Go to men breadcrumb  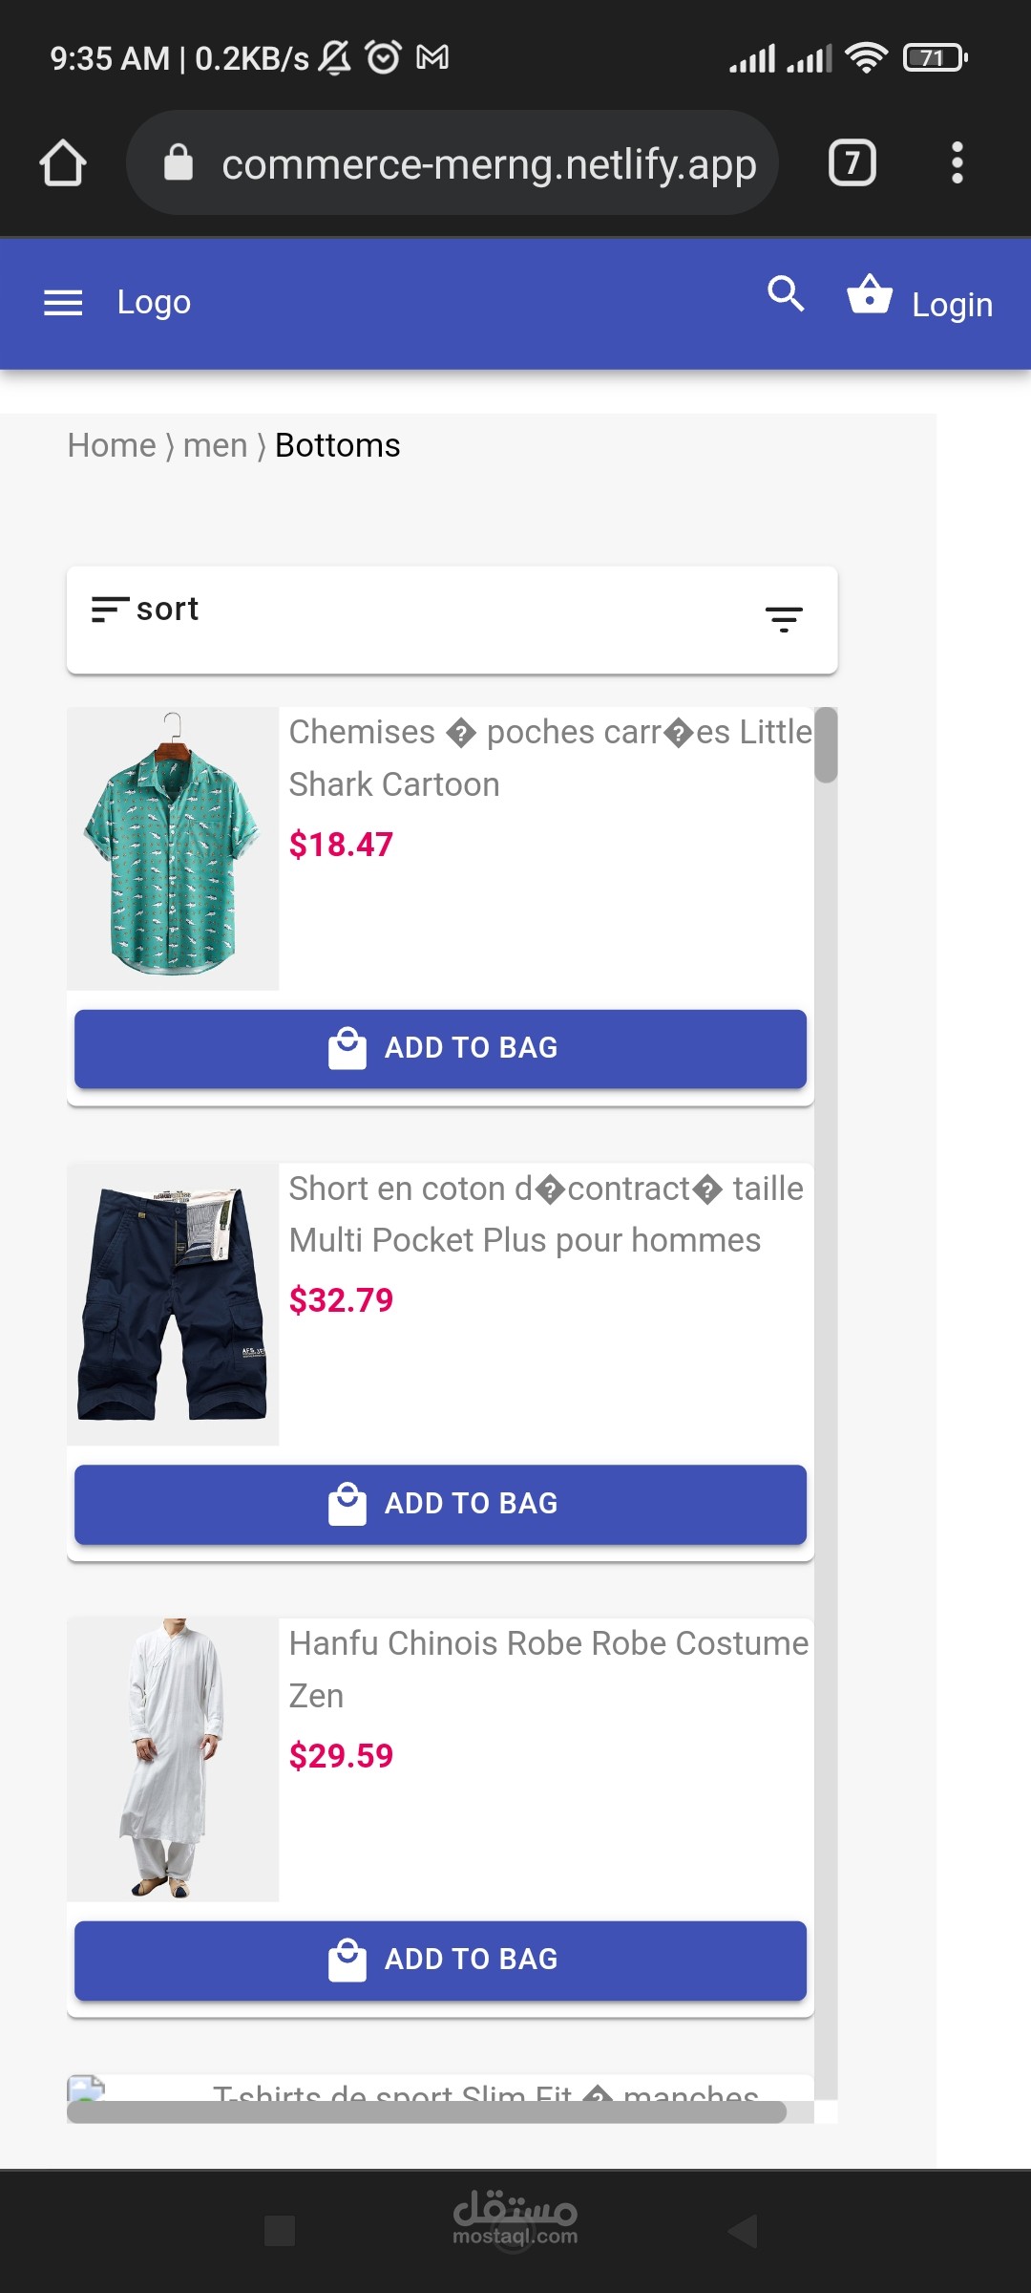click(215, 445)
